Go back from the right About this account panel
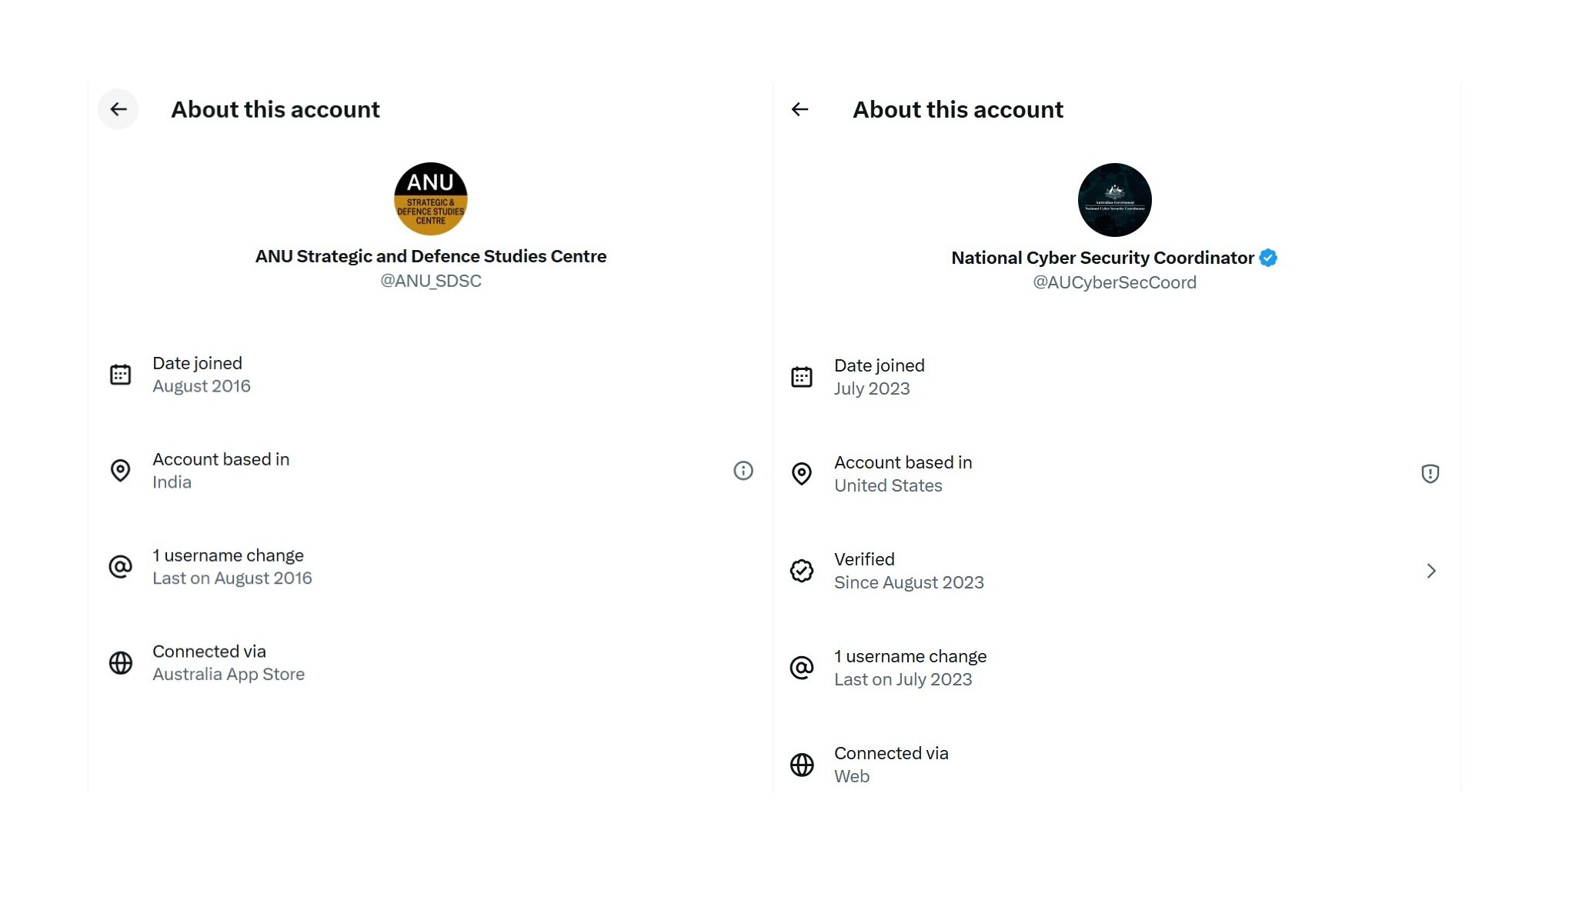1589x920 pixels. click(x=800, y=109)
